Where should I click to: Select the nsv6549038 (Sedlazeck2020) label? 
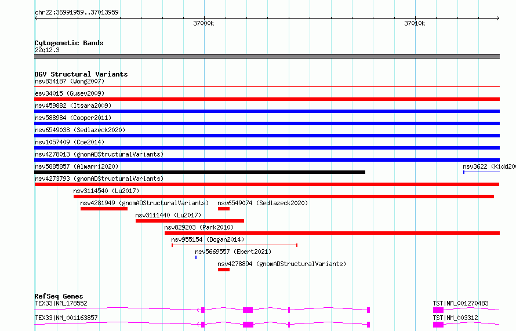point(80,130)
